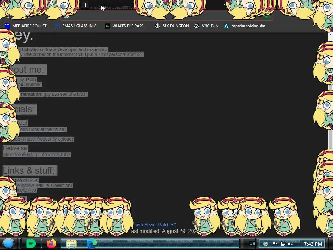This screenshot has height=250, width=333.
Task: Click the 'Last modified: August 29' text
Action: click(163, 231)
